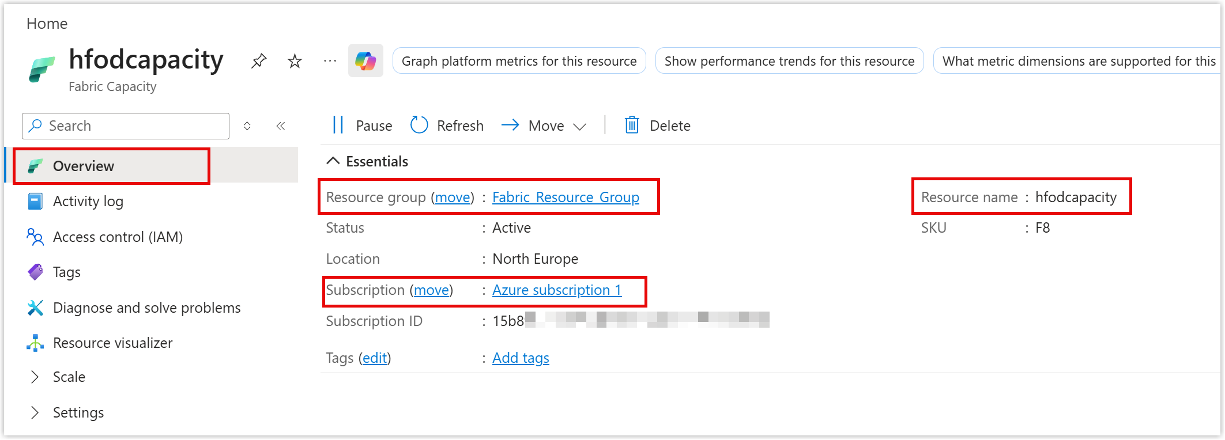
Task: Click the Pause icon in the toolbar
Action: (x=338, y=125)
